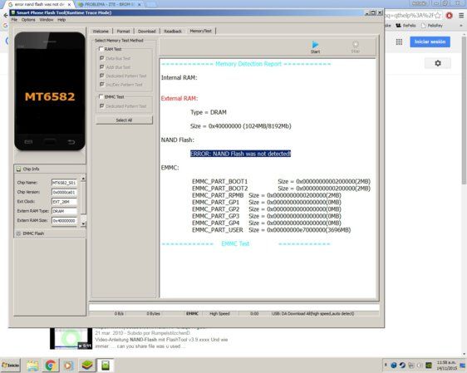Enable the EMMC Test checkbox
Screen dimensions: 467x373
coord(101,96)
